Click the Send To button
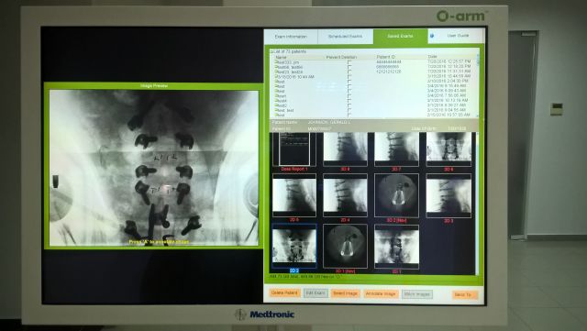This screenshot has height=331, width=587. pyautogui.click(x=464, y=294)
